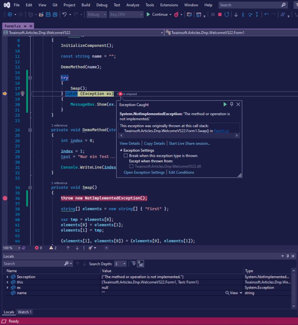
Task: Open the Extensions menu
Action: coord(169,5)
